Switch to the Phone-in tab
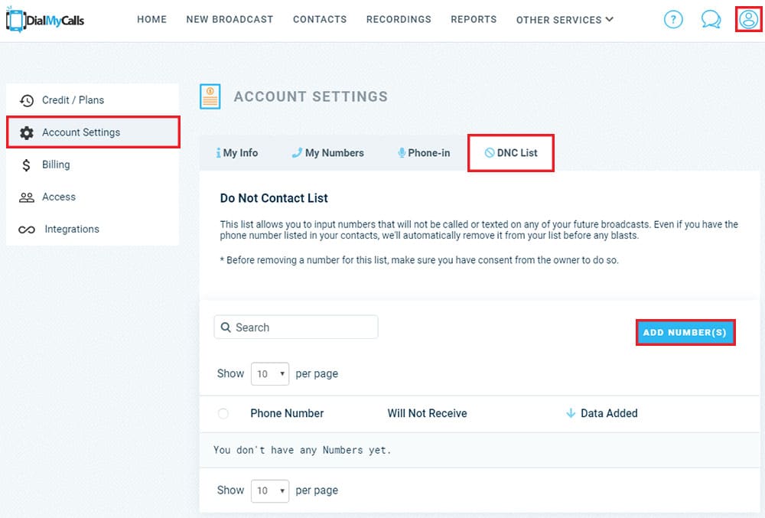The height and width of the screenshot is (518, 765). click(424, 153)
